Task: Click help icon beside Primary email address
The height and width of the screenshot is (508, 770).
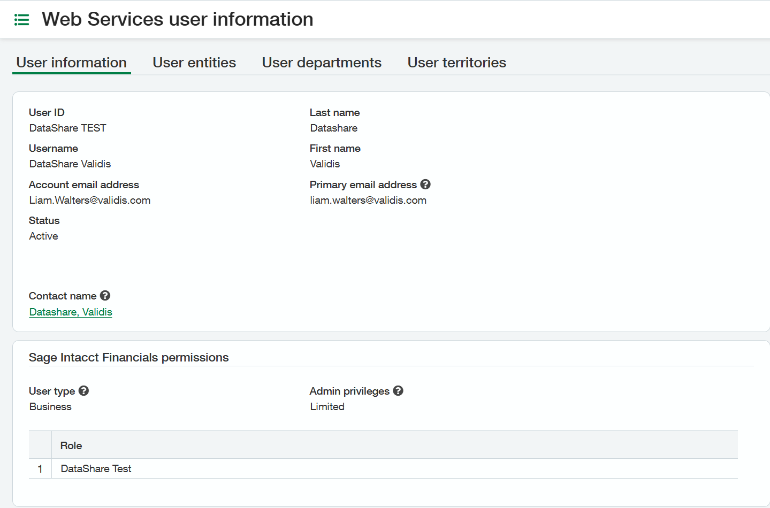Action: click(425, 184)
